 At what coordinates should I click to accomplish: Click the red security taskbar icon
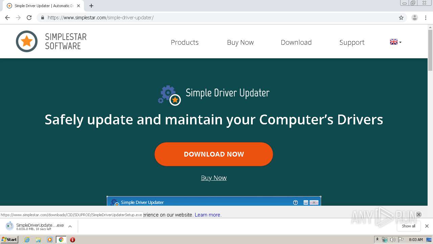pos(72,240)
